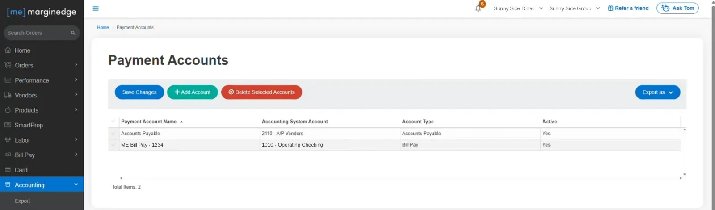Click the 'Total Items: 2' text
The height and width of the screenshot is (210, 715).
click(x=126, y=187)
